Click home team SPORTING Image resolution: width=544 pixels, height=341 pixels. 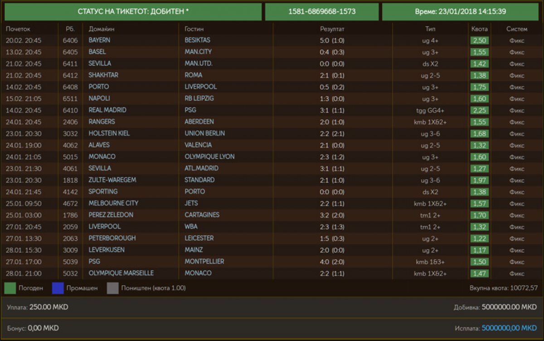(x=103, y=192)
